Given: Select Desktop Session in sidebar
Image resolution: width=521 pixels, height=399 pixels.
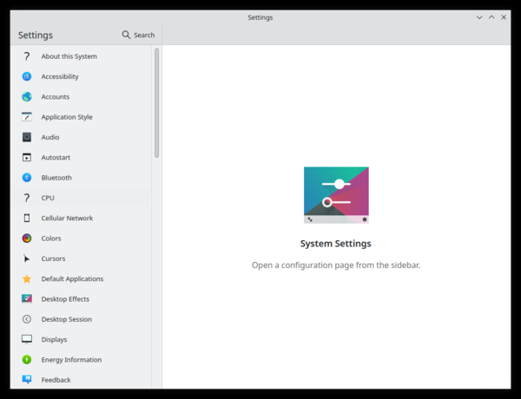Looking at the screenshot, I should [x=66, y=319].
